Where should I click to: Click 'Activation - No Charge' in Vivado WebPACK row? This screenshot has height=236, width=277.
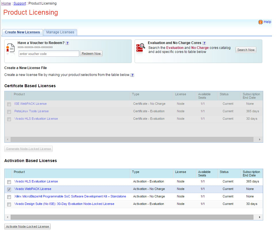(149, 189)
